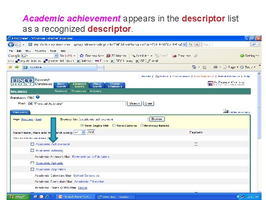Click the Refresh page icon

191,44
